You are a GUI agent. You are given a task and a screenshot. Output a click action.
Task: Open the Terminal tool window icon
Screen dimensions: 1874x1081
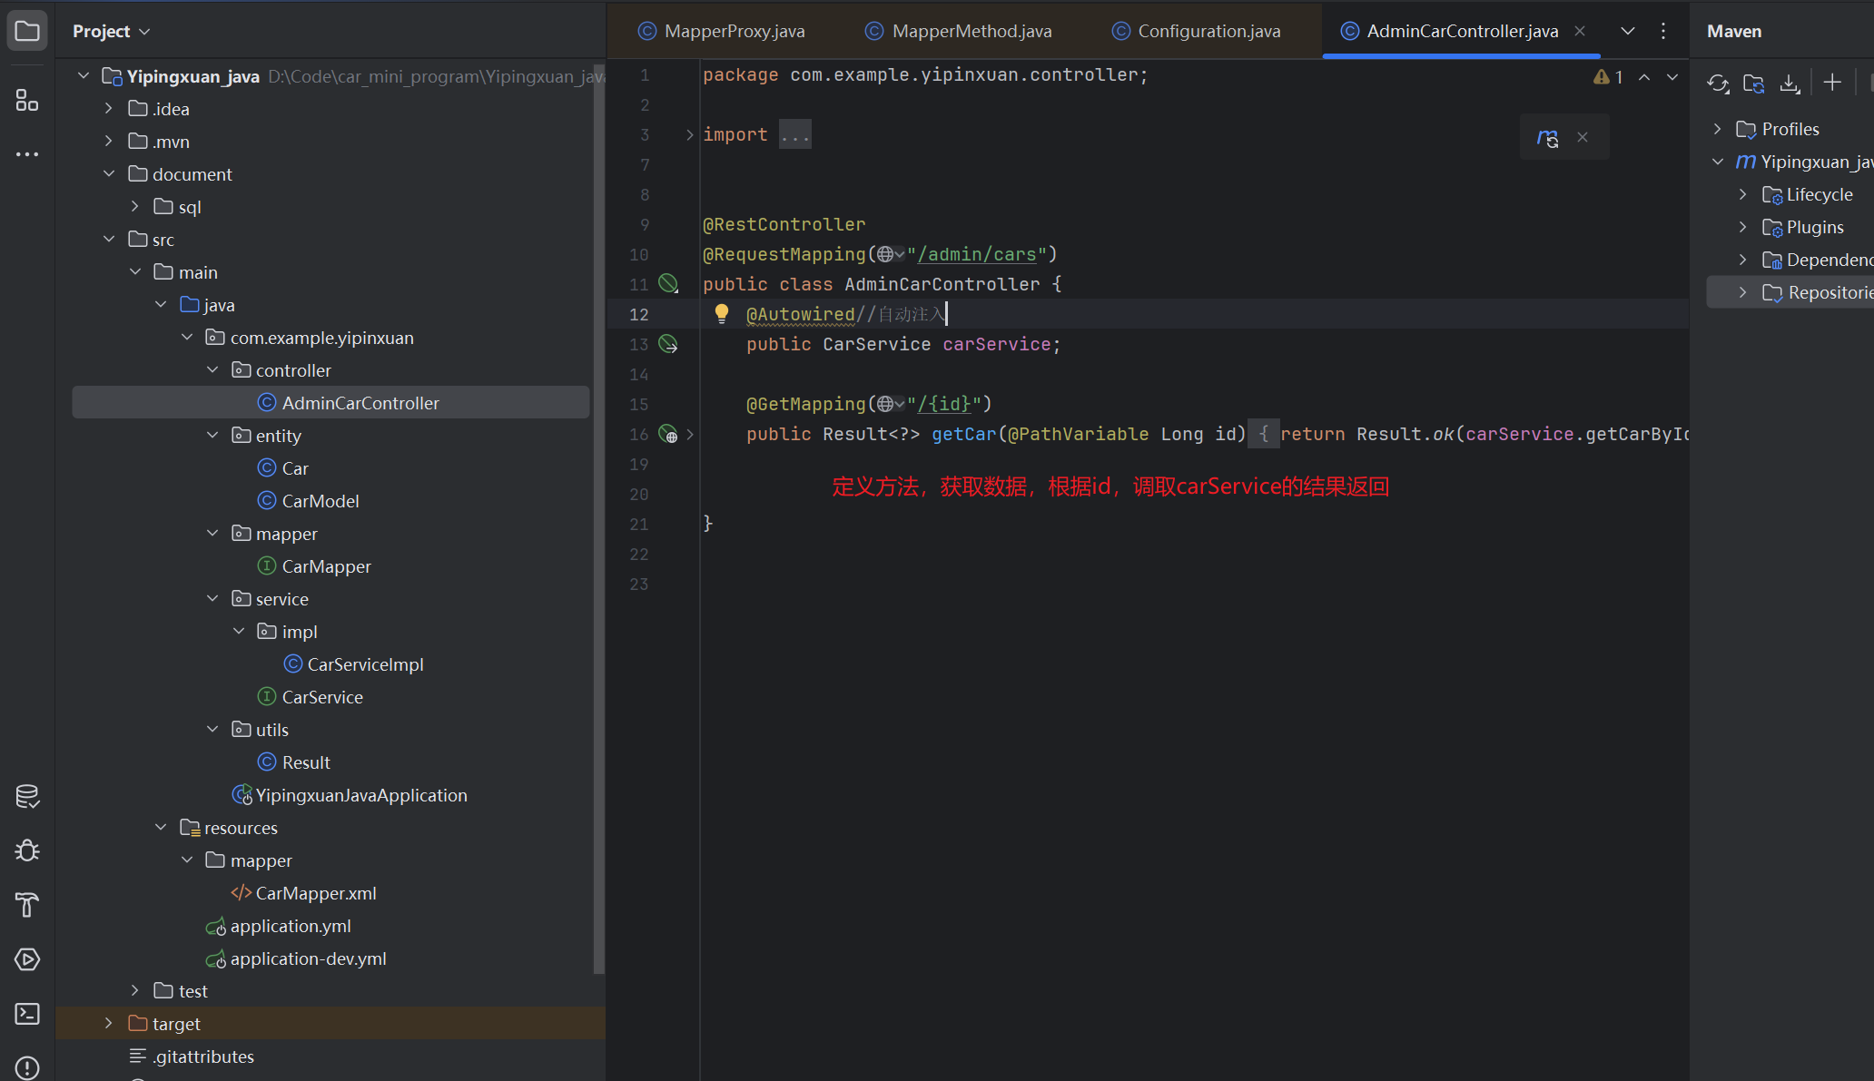[27, 1014]
